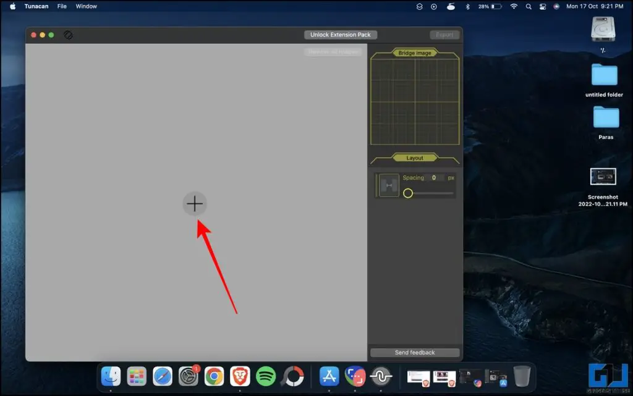This screenshot has height=396, width=633.
Task: Click the prohibition icon in the Tunacan title bar
Action: (x=68, y=35)
